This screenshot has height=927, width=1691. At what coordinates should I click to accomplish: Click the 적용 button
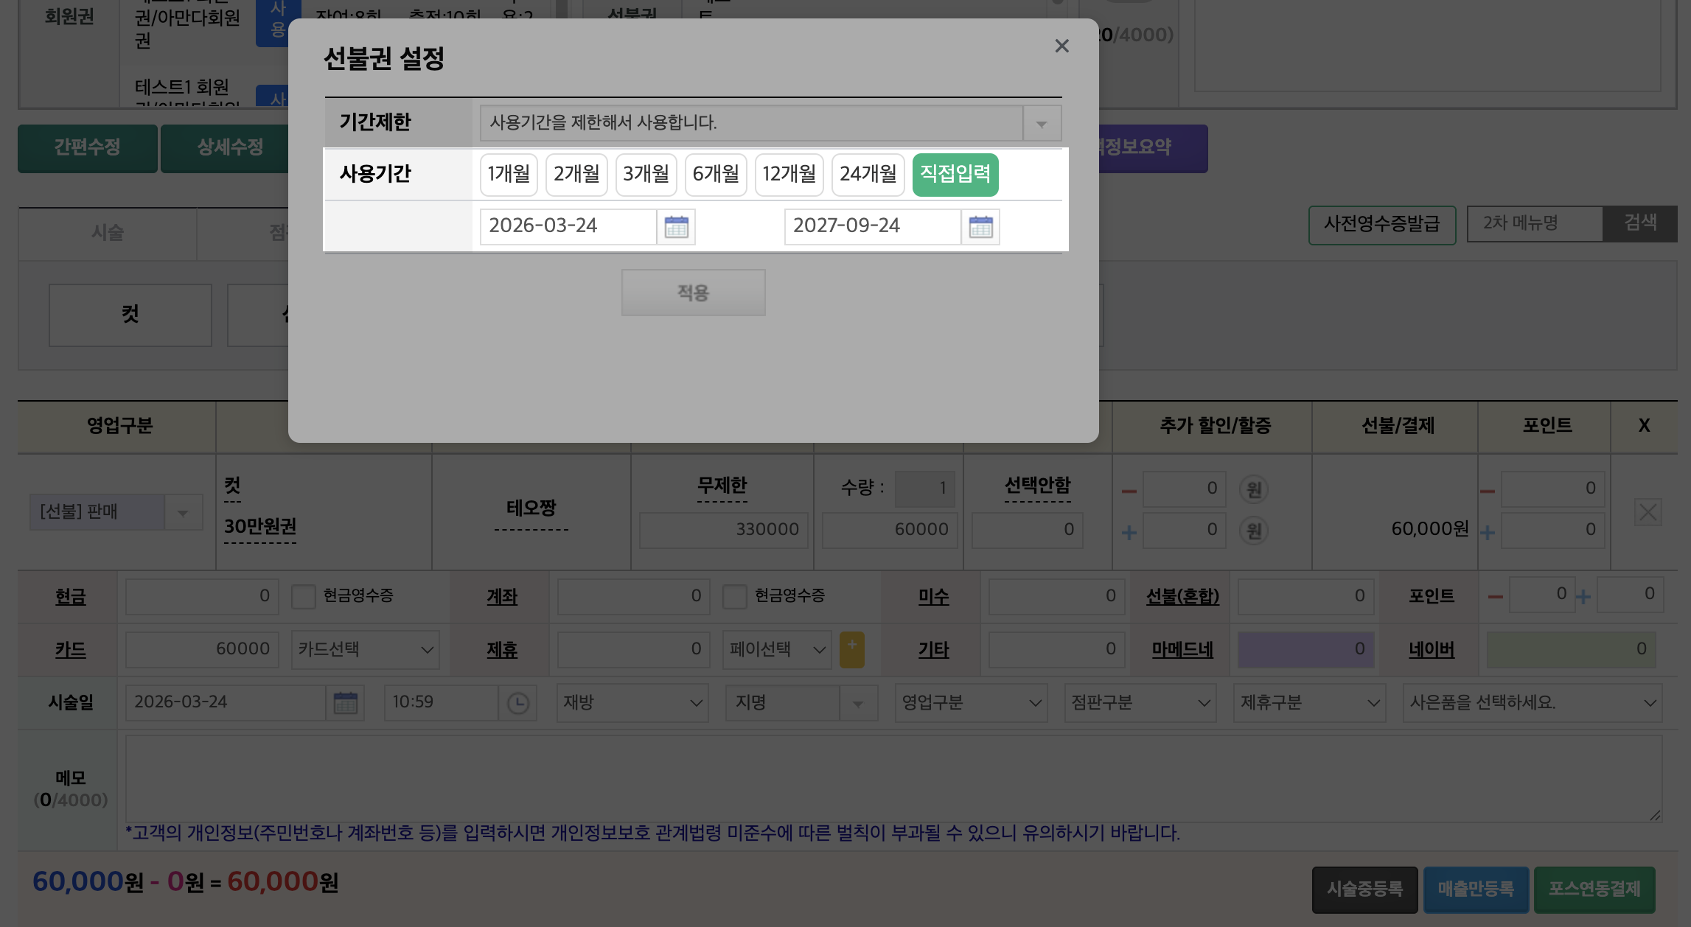pyautogui.click(x=693, y=293)
